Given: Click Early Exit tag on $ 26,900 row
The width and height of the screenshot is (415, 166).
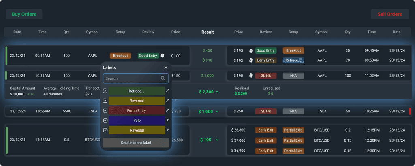Looking at the screenshot, I should pyautogui.click(x=266, y=151).
